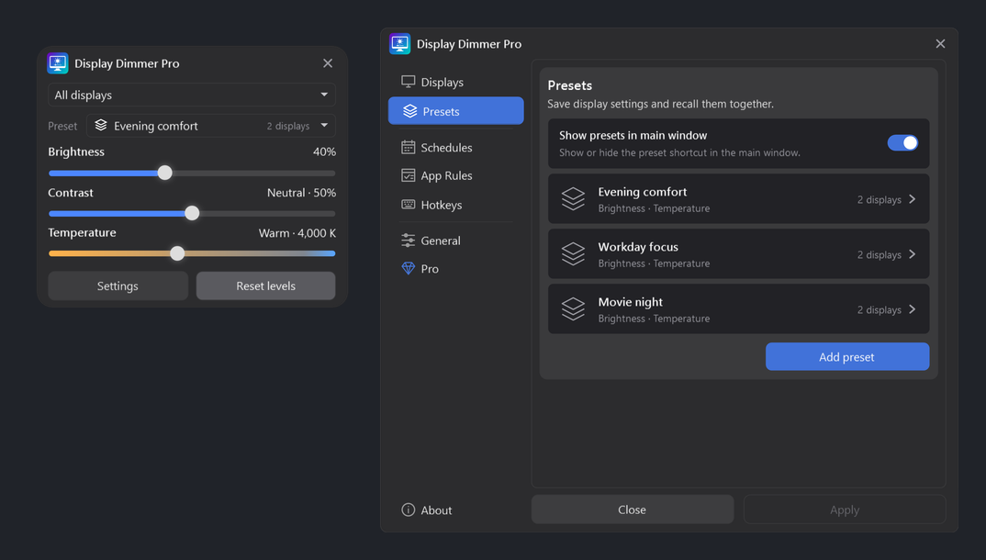Toggle Show presets in main window switch
The width and height of the screenshot is (986, 560).
click(902, 142)
